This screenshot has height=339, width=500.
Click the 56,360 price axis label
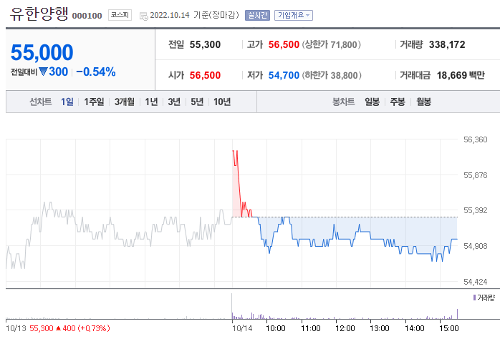click(476, 139)
